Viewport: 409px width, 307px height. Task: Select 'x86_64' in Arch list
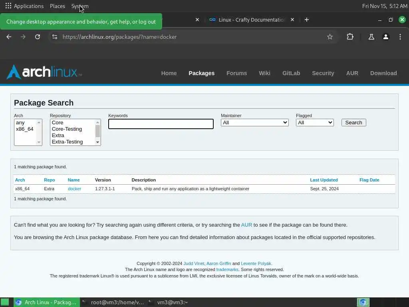pyautogui.click(x=26, y=129)
